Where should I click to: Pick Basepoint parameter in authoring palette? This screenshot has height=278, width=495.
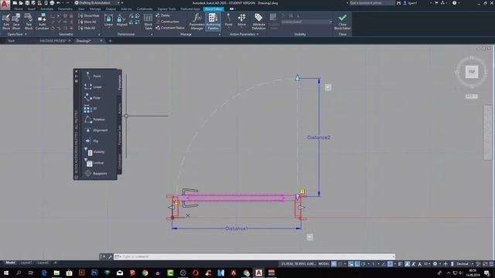click(96, 173)
